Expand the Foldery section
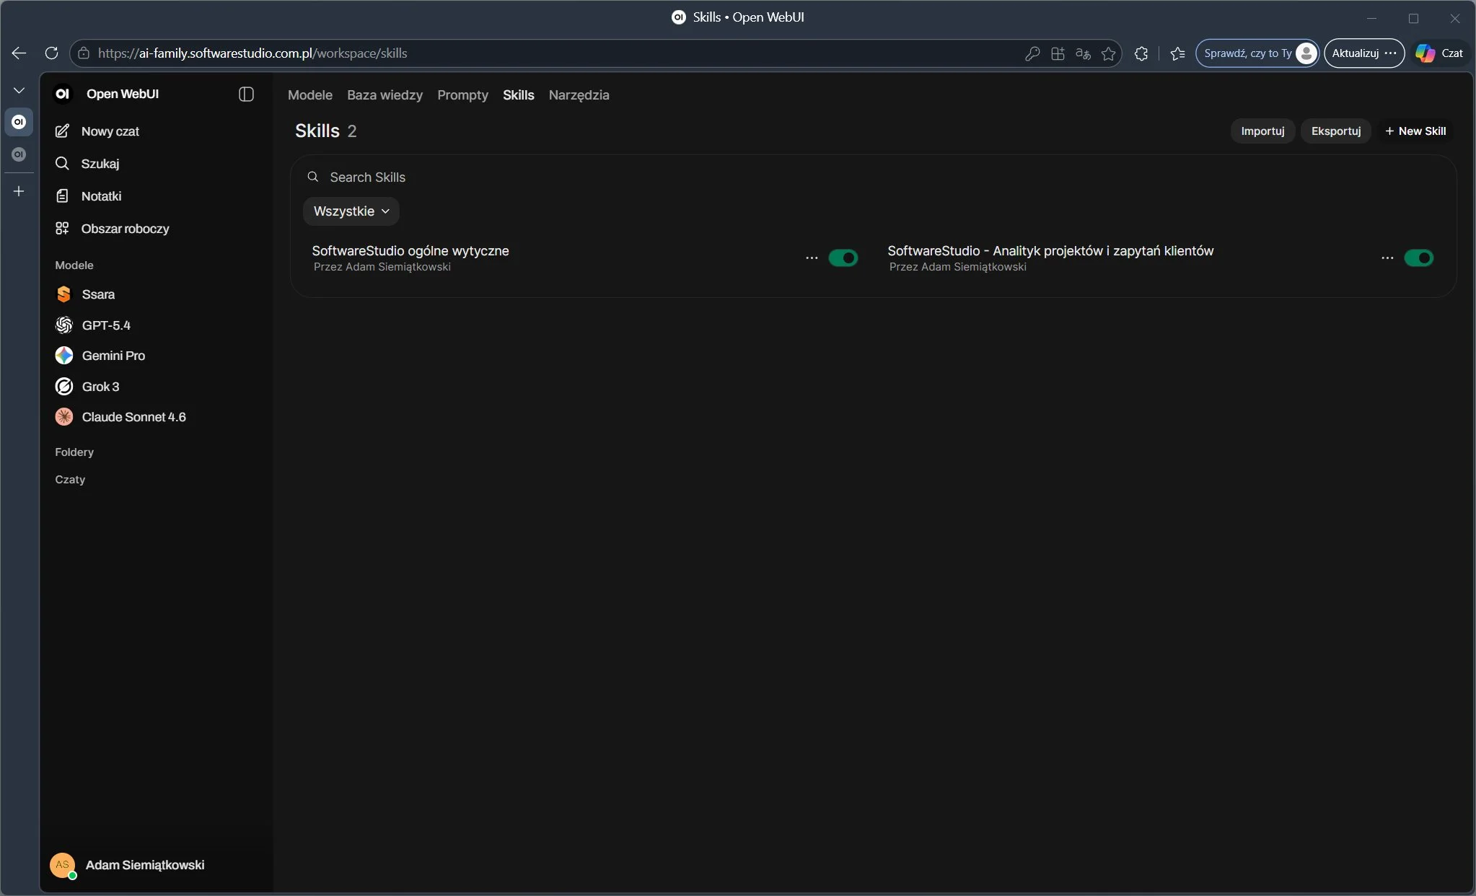The width and height of the screenshot is (1476, 896). click(74, 452)
